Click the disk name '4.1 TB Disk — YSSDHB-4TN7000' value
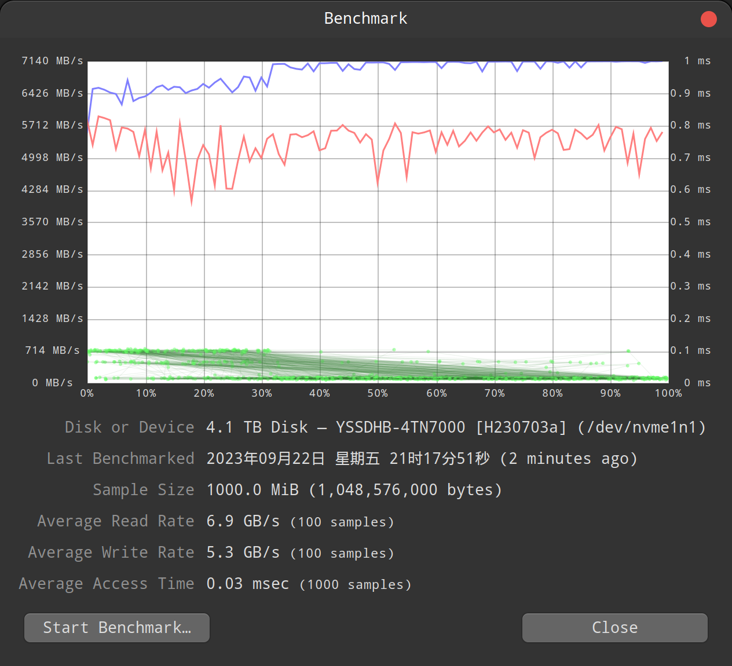This screenshot has width=732, height=666. [x=456, y=427]
